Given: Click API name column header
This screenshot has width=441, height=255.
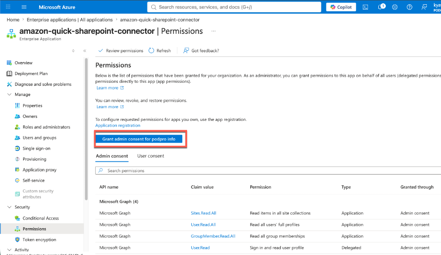Looking at the screenshot, I should [x=109, y=187].
